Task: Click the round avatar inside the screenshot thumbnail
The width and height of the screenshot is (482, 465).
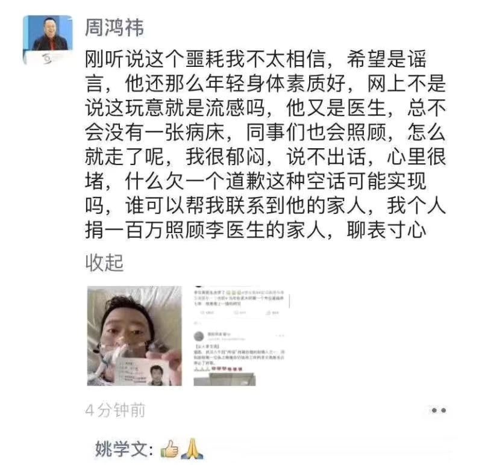Action: tap(199, 336)
